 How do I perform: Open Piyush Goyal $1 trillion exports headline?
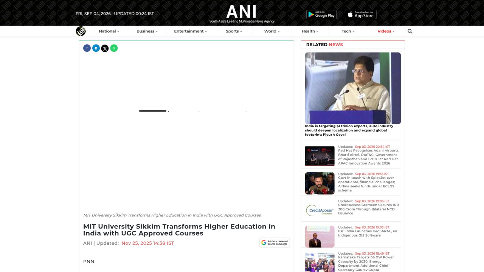pos(349,130)
